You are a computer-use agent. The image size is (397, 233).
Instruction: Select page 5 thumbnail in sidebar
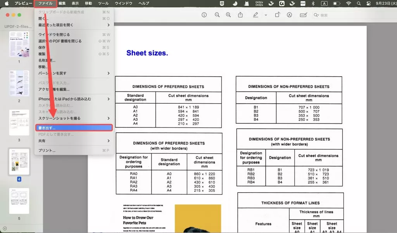pos(19,201)
